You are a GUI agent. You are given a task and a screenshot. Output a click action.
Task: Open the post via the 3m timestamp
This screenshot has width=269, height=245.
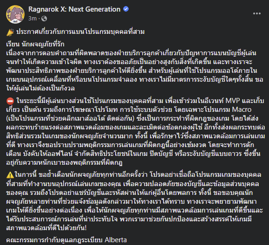tap(33, 19)
